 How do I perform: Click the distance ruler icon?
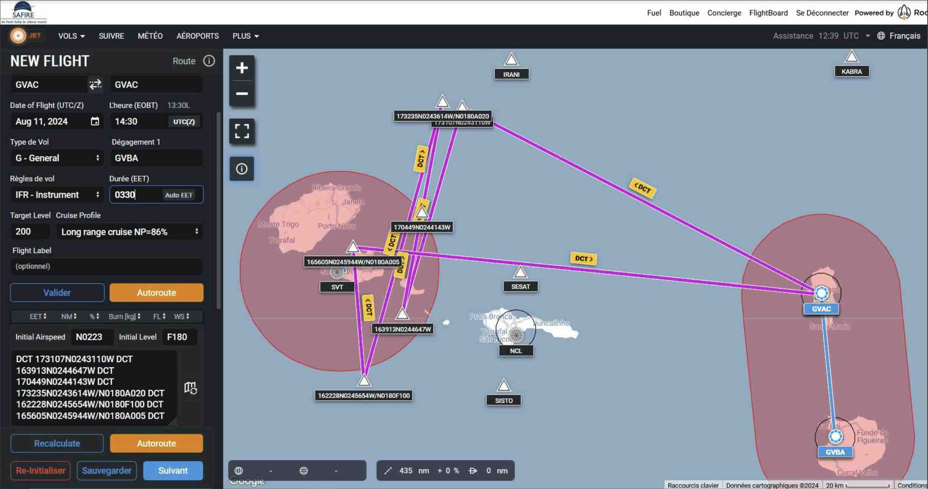[388, 470]
